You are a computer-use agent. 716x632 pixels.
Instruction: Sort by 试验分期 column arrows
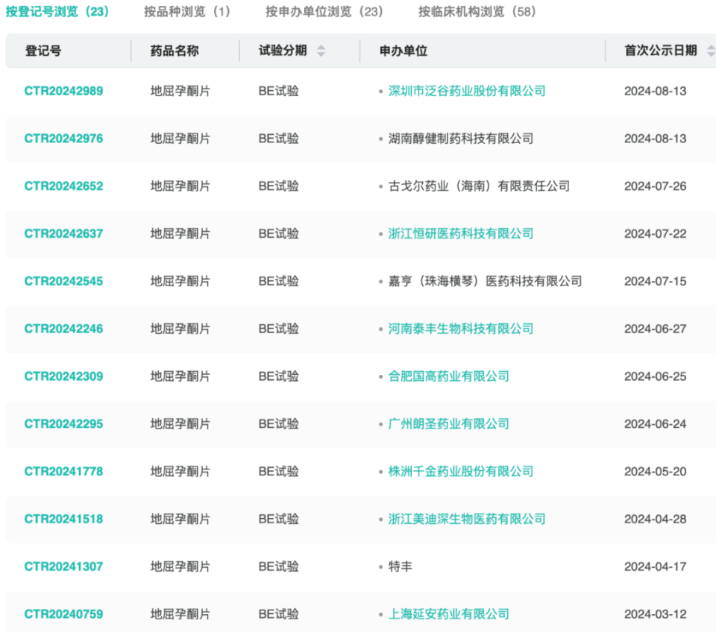[x=321, y=51]
